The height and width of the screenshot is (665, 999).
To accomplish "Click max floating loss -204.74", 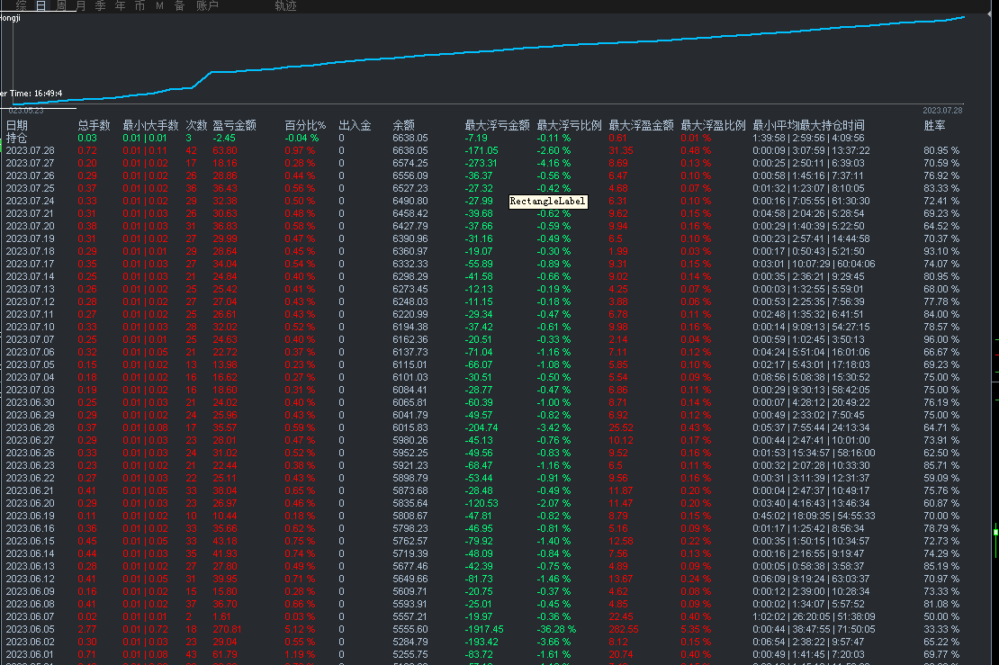I will coord(481,428).
